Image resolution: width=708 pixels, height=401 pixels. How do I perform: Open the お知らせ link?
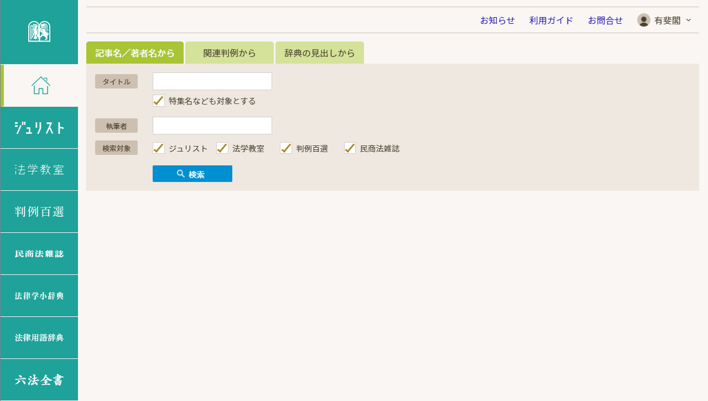[x=497, y=20]
